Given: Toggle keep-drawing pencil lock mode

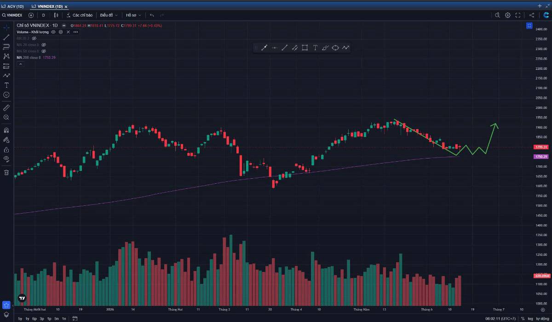Looking at the screenshot, I should [x=6, y=140].
